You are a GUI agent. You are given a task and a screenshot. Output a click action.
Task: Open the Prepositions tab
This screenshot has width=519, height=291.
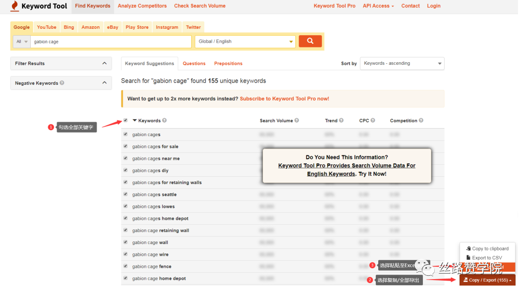coord(229,63)
